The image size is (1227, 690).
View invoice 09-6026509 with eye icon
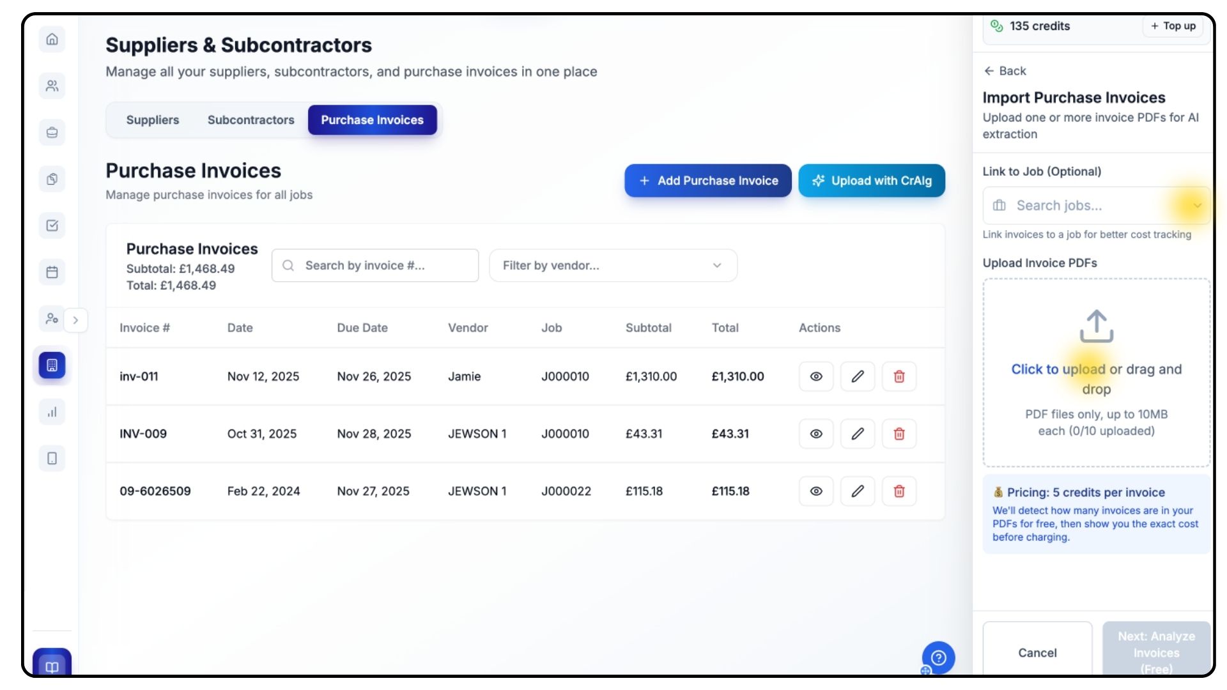click(x=816, y=491)
